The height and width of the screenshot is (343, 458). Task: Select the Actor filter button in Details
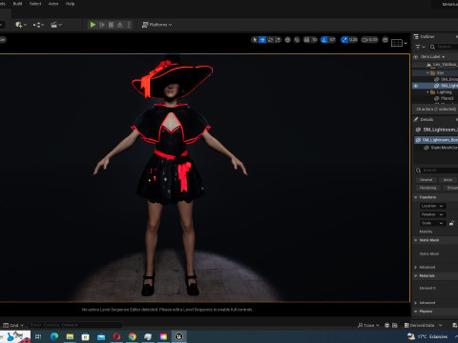pos(448,180)
